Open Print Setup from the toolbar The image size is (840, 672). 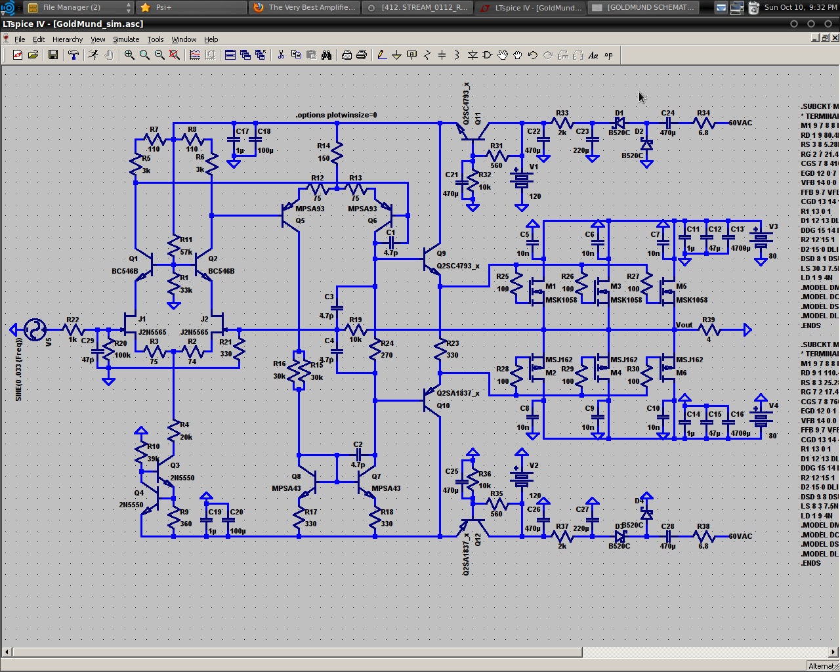click(346, 55)
